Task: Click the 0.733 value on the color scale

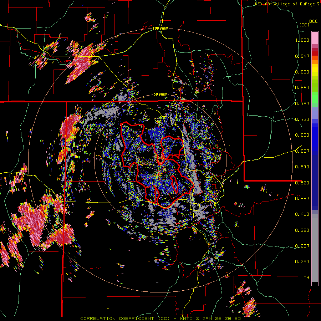Action: click(302, 119)
